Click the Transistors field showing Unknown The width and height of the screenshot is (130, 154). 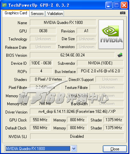87,47
